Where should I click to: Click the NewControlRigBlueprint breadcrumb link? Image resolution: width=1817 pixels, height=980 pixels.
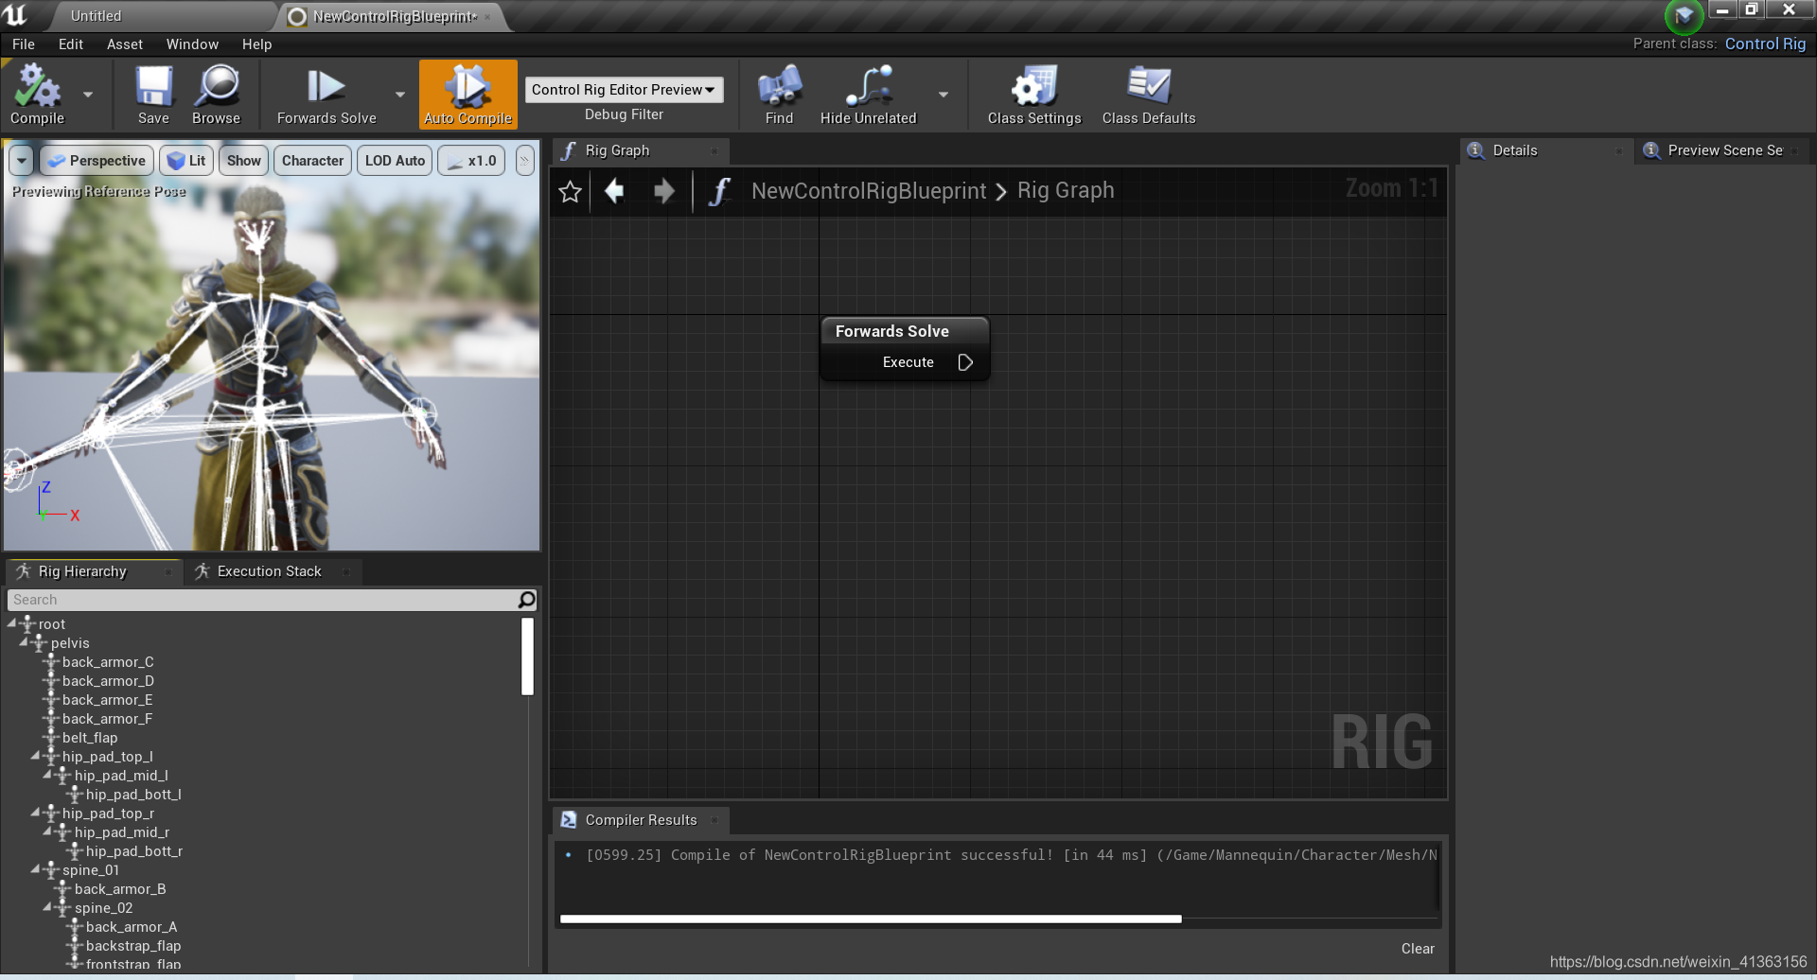868,191
